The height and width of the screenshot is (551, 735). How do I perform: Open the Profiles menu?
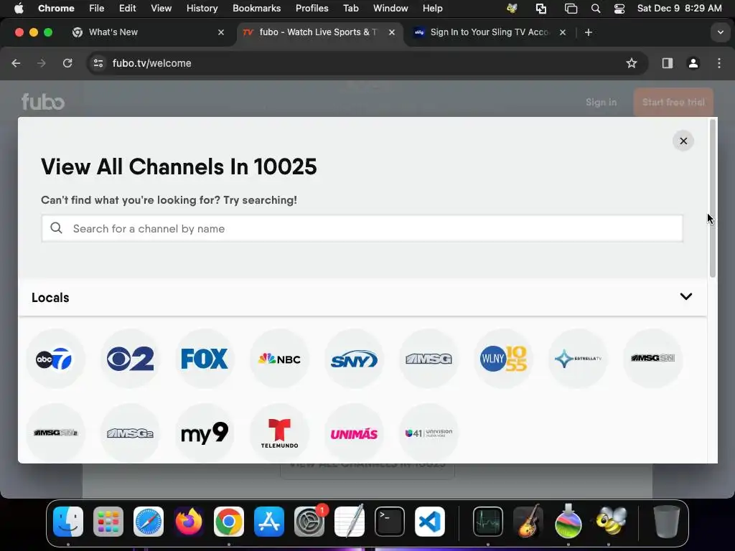pyautogui.click(x=312, y=9)
